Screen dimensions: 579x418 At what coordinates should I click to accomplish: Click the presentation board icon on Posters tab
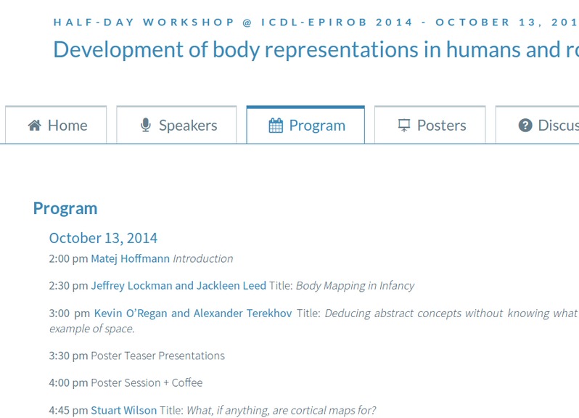pyautogui.click(x=404, y=126)
